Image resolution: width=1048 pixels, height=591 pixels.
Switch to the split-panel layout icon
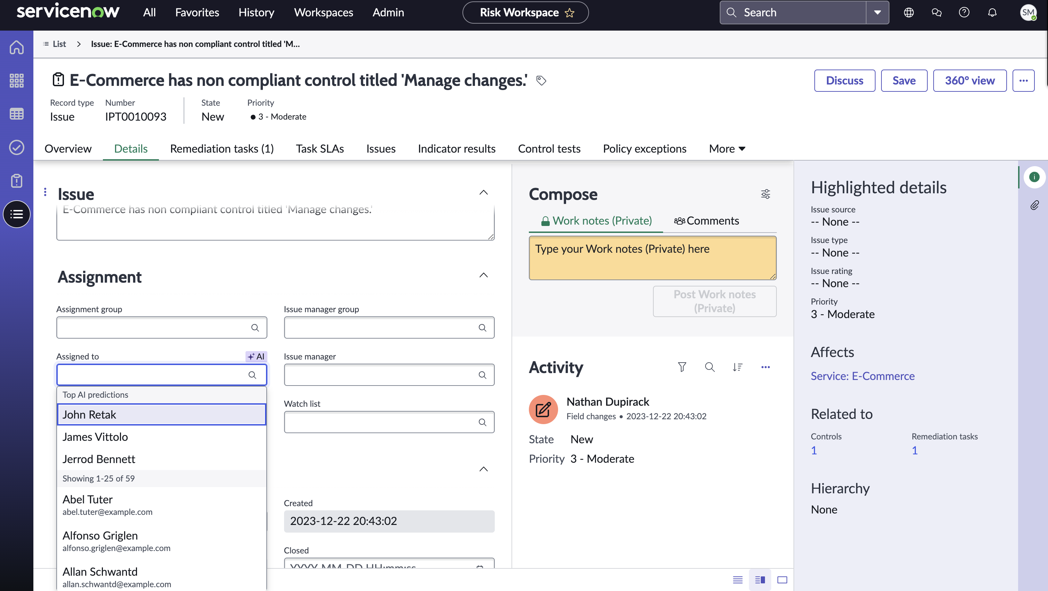click(760, 580)
